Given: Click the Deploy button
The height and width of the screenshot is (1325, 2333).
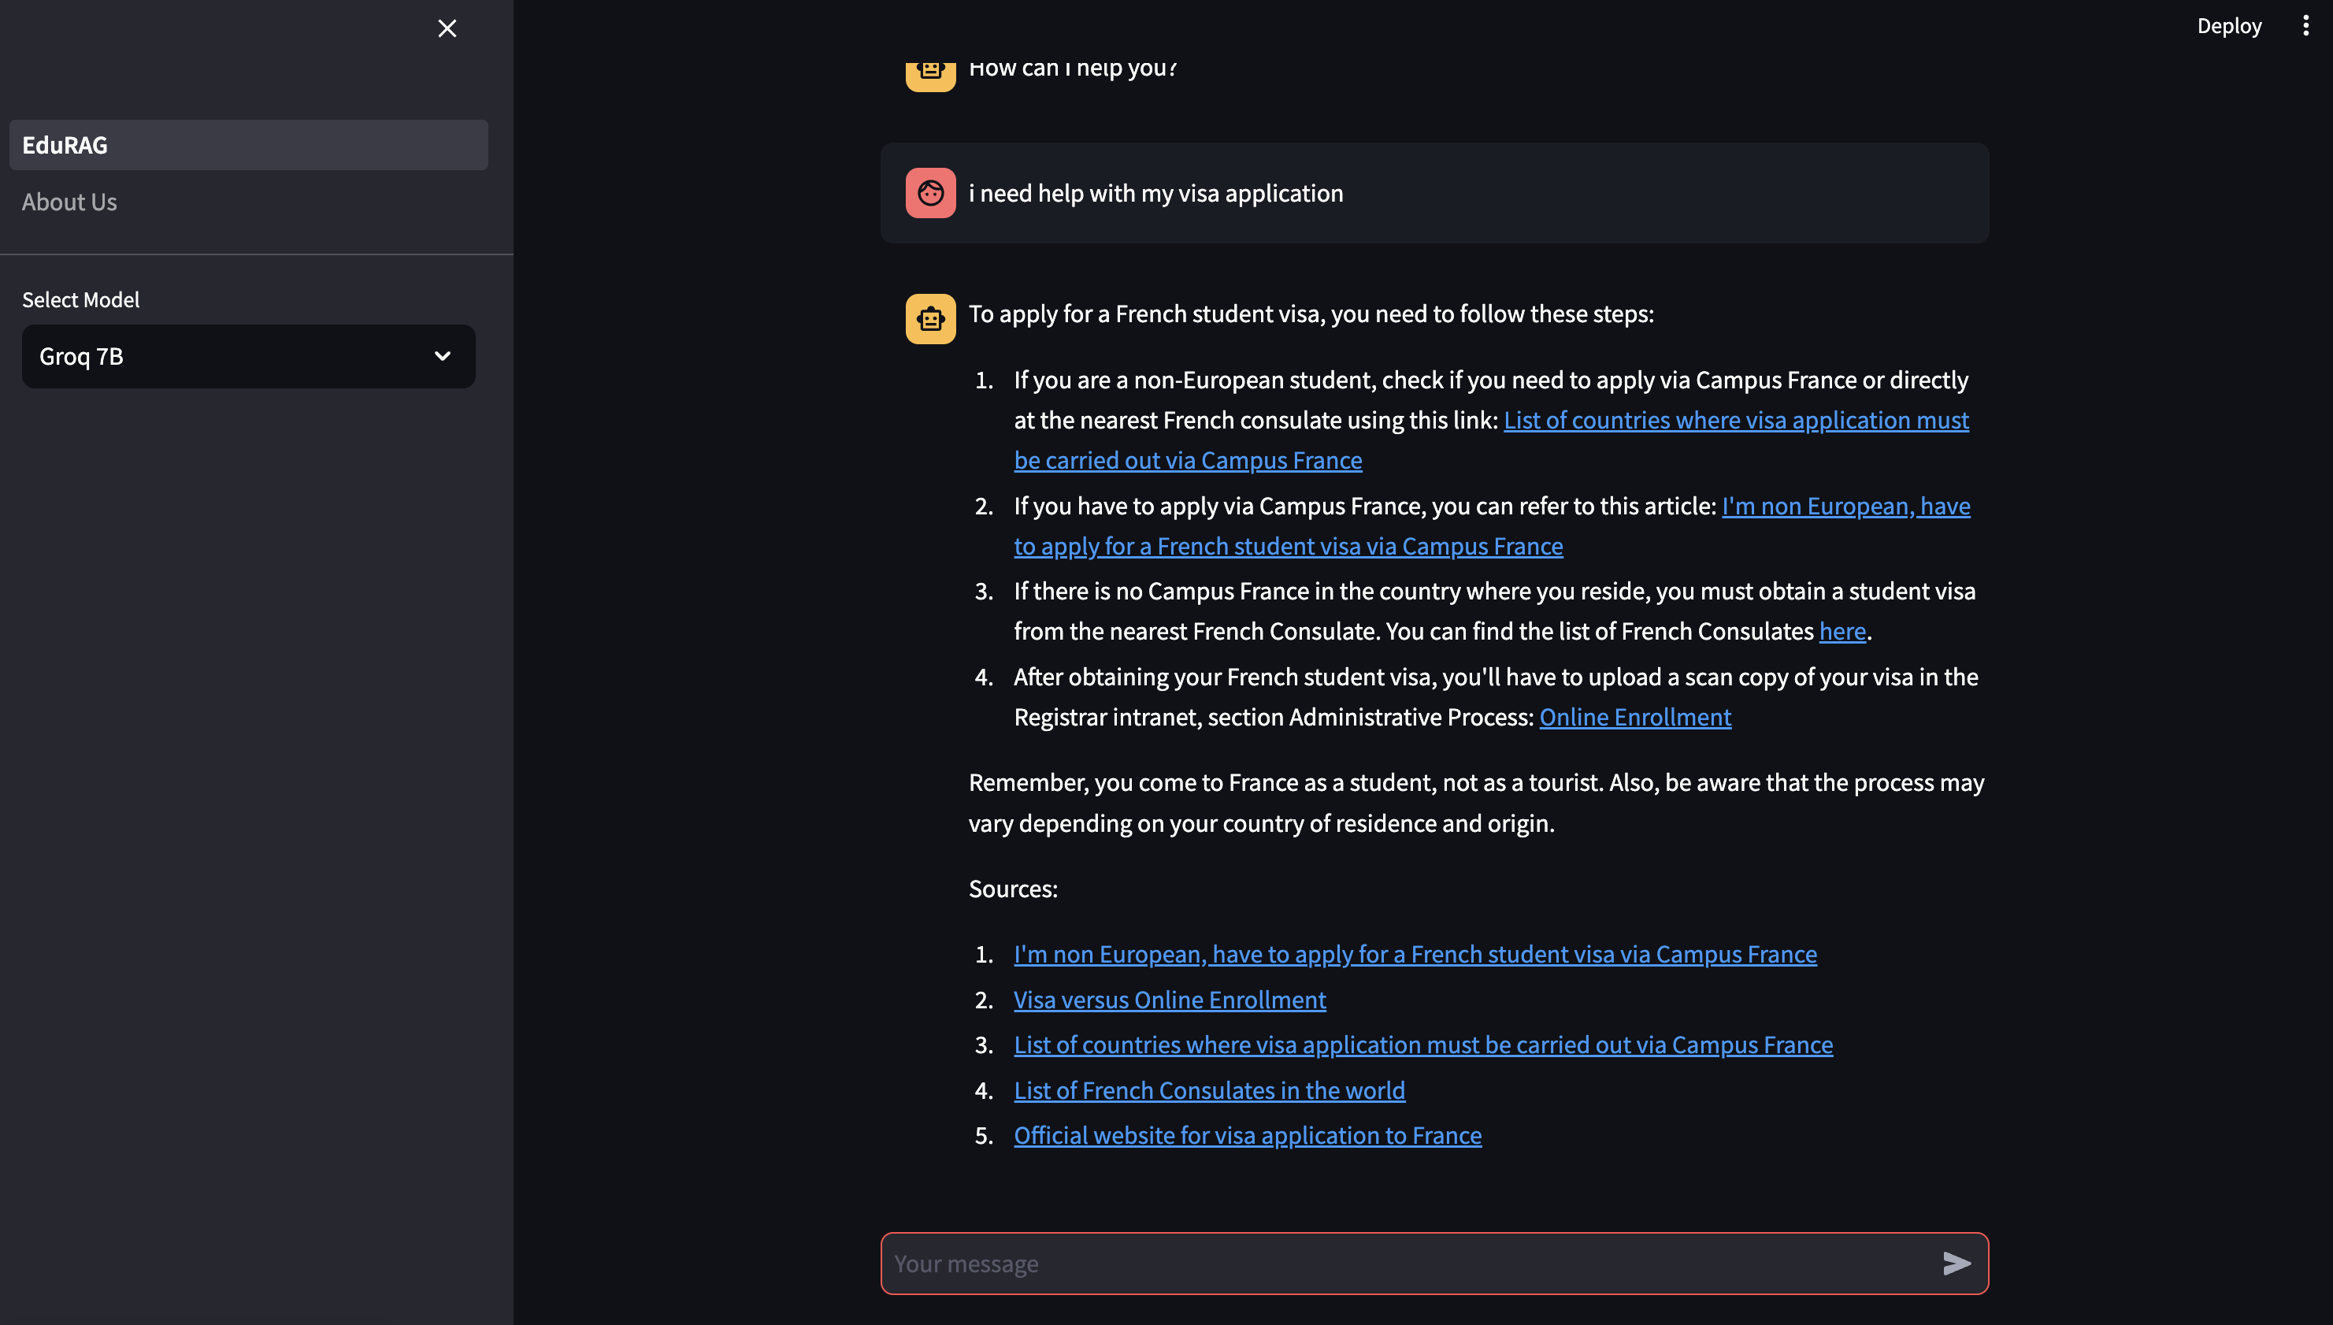Looking at the screenshot, I should point(2228,25).
